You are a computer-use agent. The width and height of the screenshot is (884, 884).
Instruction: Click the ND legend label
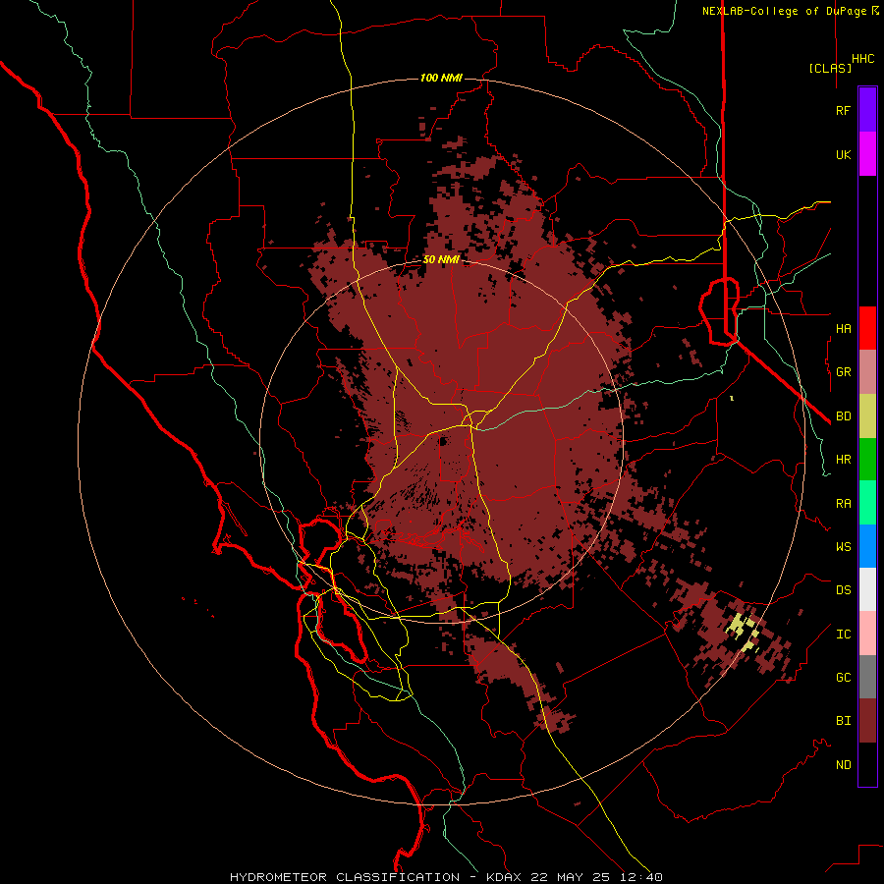(x=843, y=765)
